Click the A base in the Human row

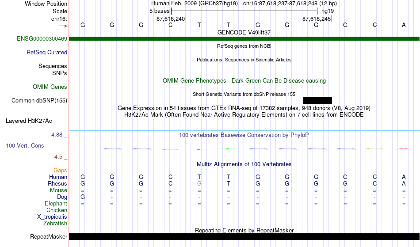(404, 177)
